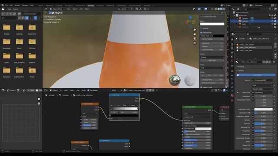Toggle Collection visibility eye in outliner

click(x=272, y=16)
